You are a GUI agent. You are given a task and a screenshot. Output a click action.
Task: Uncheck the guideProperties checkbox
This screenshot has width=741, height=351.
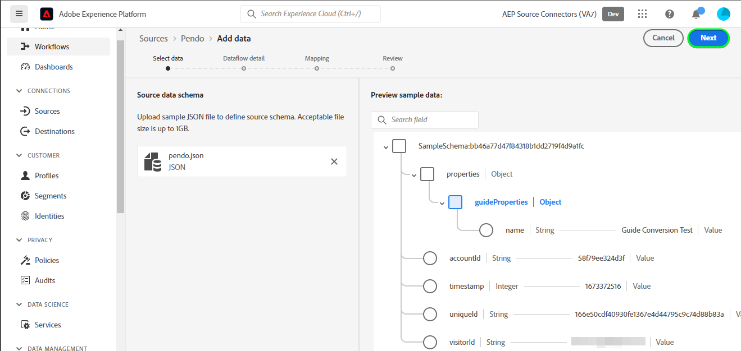pyautogui.click(x=455, y=202)
